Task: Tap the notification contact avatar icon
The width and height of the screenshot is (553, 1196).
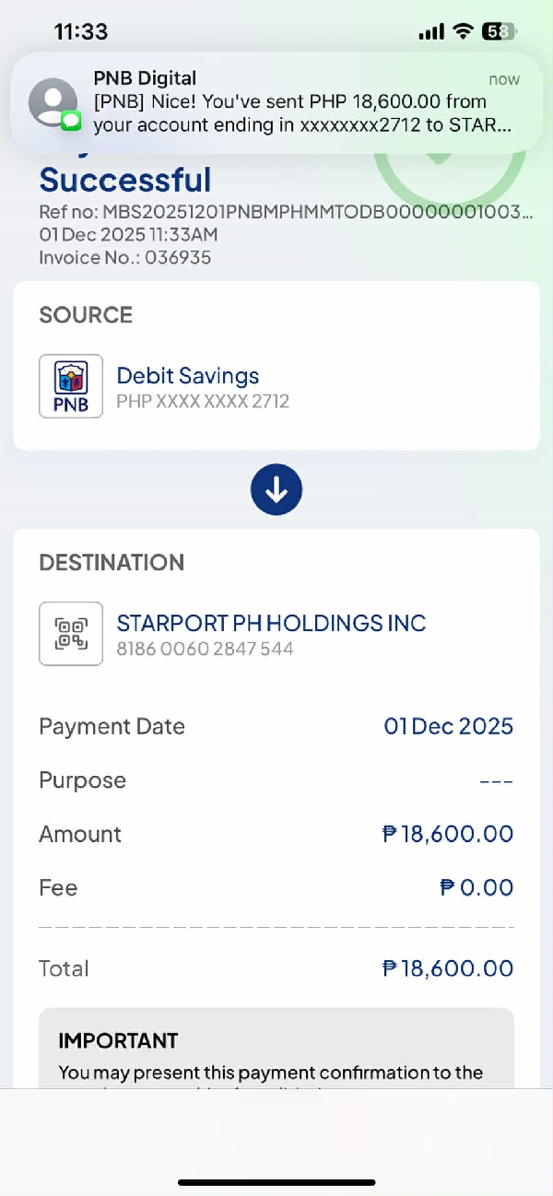Action: (53, 101)
